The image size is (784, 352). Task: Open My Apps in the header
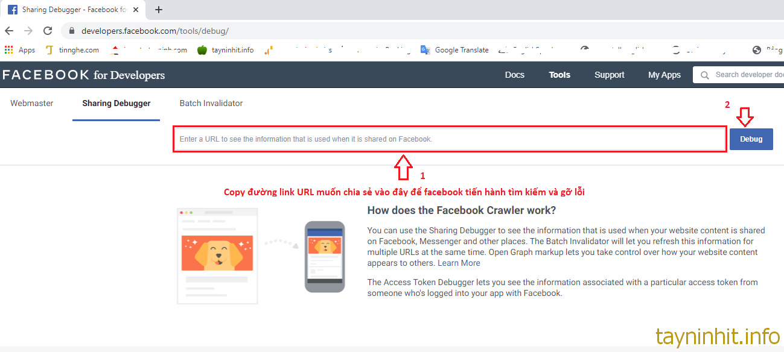coord(664,75)
